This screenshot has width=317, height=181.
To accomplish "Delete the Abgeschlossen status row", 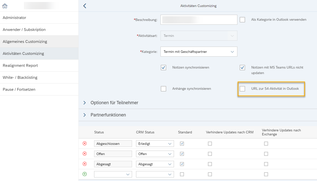I will coord(85,143).
